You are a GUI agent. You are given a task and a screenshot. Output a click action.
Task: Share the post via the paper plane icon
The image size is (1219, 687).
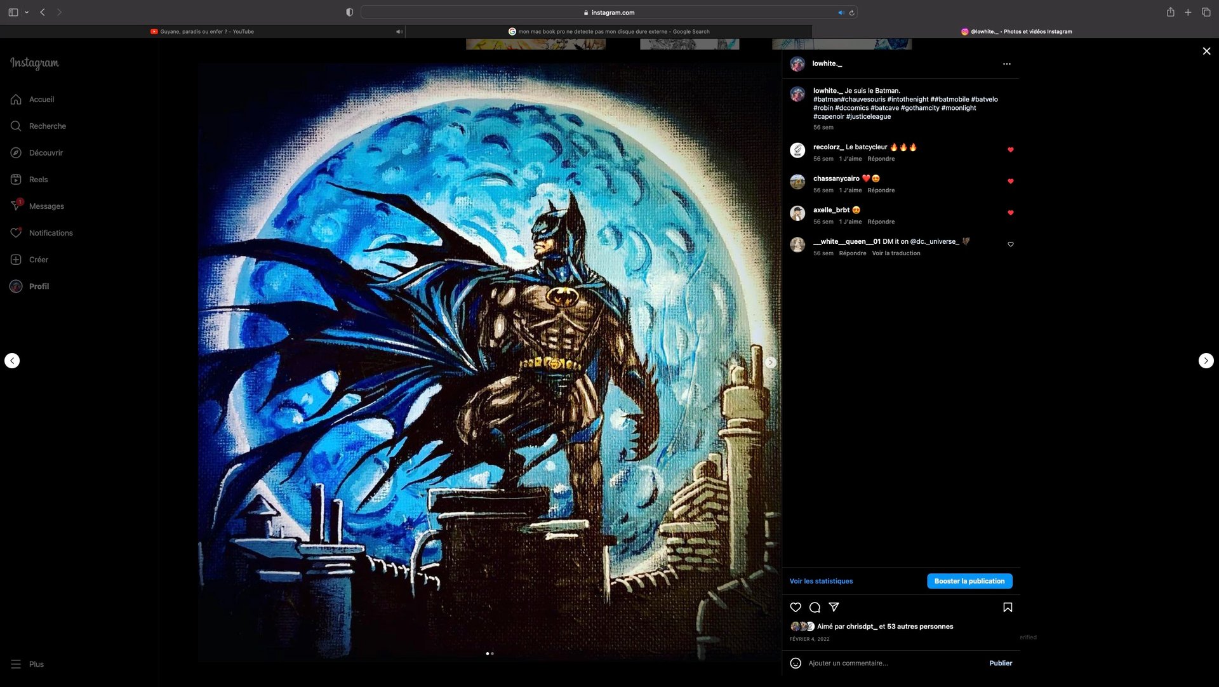pos(834,608)
